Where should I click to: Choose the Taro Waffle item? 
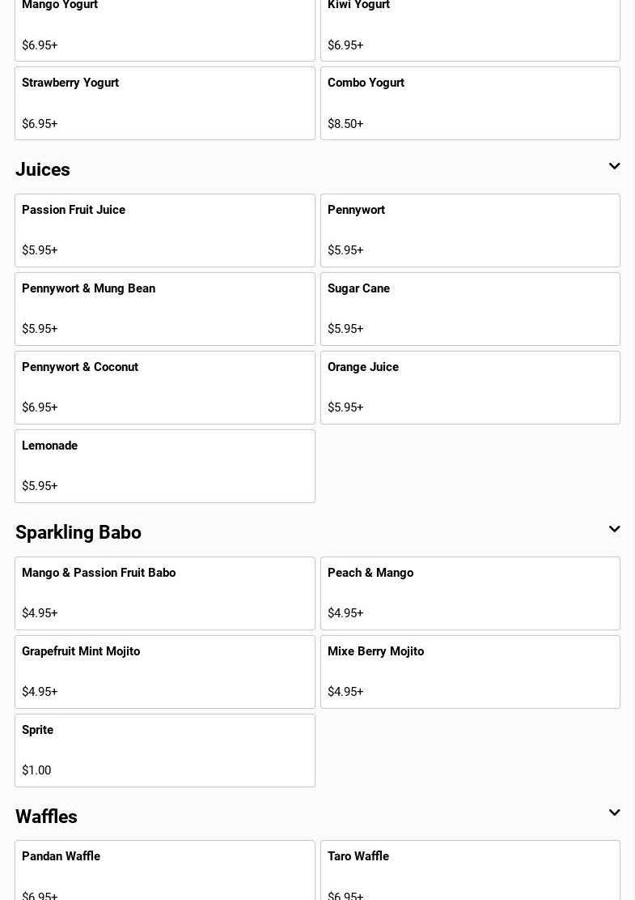click(470, 872)
